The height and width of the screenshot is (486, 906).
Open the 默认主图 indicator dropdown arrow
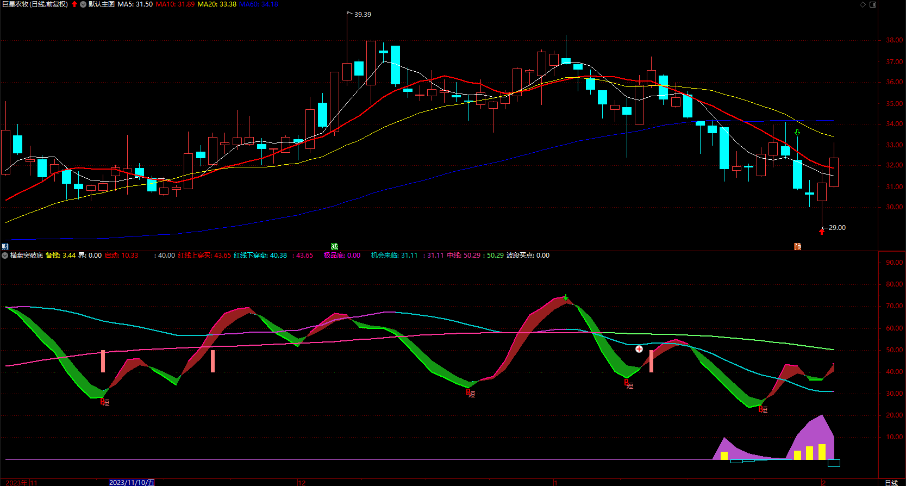point(83,4)
